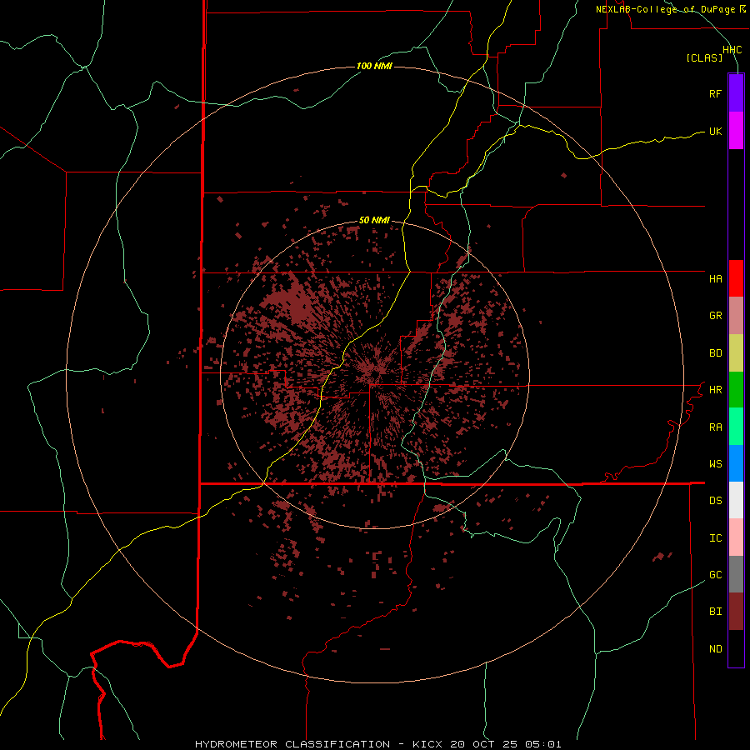Click the GR legend label
The width and height of the screenshot is (750, 750).
(x=715, y=316)
